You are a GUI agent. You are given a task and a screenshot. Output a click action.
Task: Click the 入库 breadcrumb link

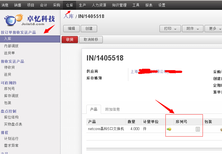[x=69, y=16]
